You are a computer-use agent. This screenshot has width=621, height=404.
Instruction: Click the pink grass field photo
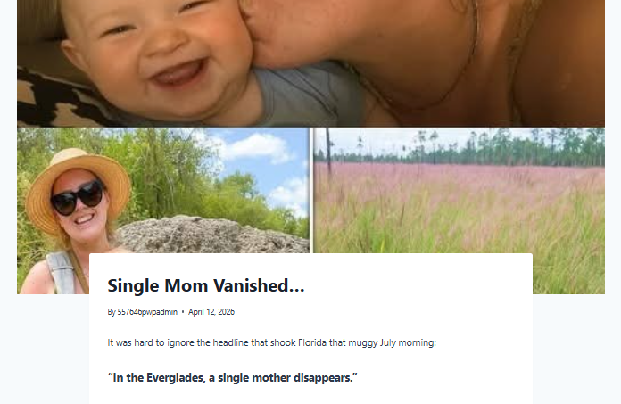coord(459,190)
